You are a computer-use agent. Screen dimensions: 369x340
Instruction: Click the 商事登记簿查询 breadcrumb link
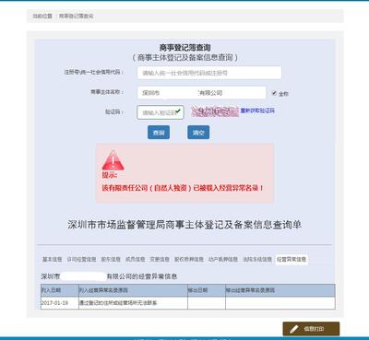76,16
